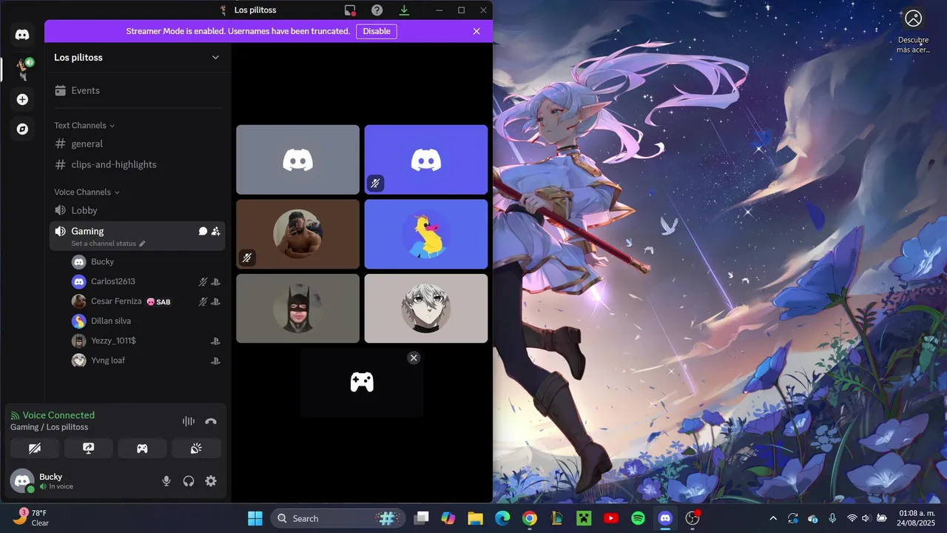This screenshot has width=947, height=533.
Task: Close the activity gamepad tile
Action: coord(414,358)
